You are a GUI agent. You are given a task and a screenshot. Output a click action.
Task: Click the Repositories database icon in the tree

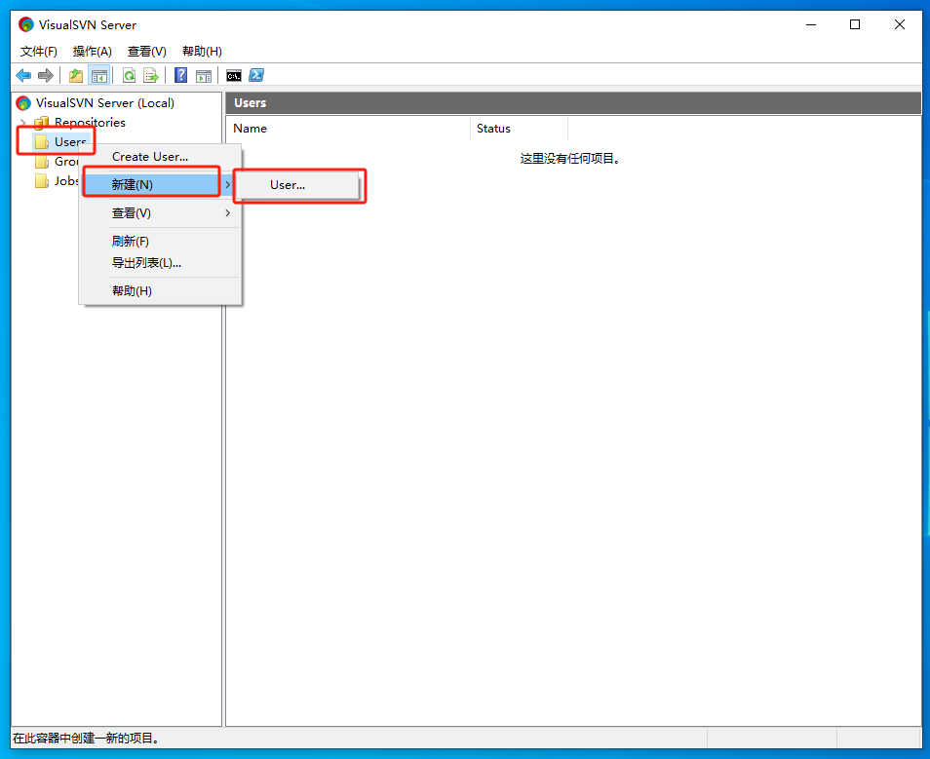(42, 123)
